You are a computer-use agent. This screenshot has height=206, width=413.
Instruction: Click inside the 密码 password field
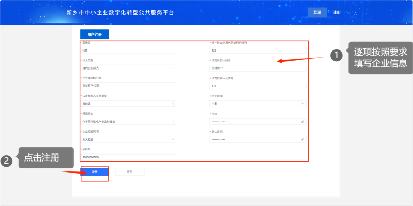(x=253, y=122)
